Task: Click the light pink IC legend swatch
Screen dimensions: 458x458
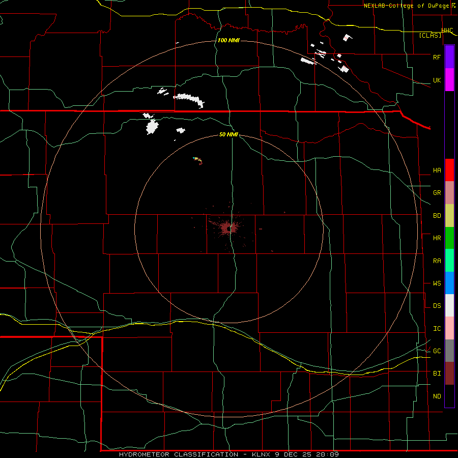Action: pos(449,328)
